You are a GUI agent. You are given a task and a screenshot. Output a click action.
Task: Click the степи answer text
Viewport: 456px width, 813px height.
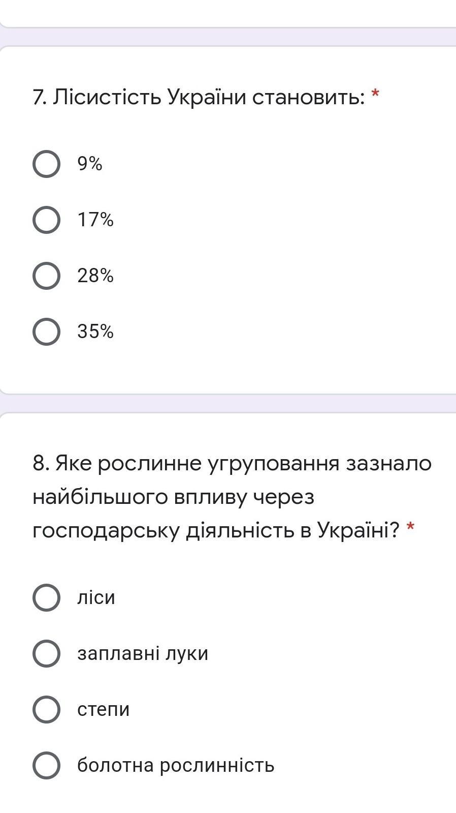[103, 709]
